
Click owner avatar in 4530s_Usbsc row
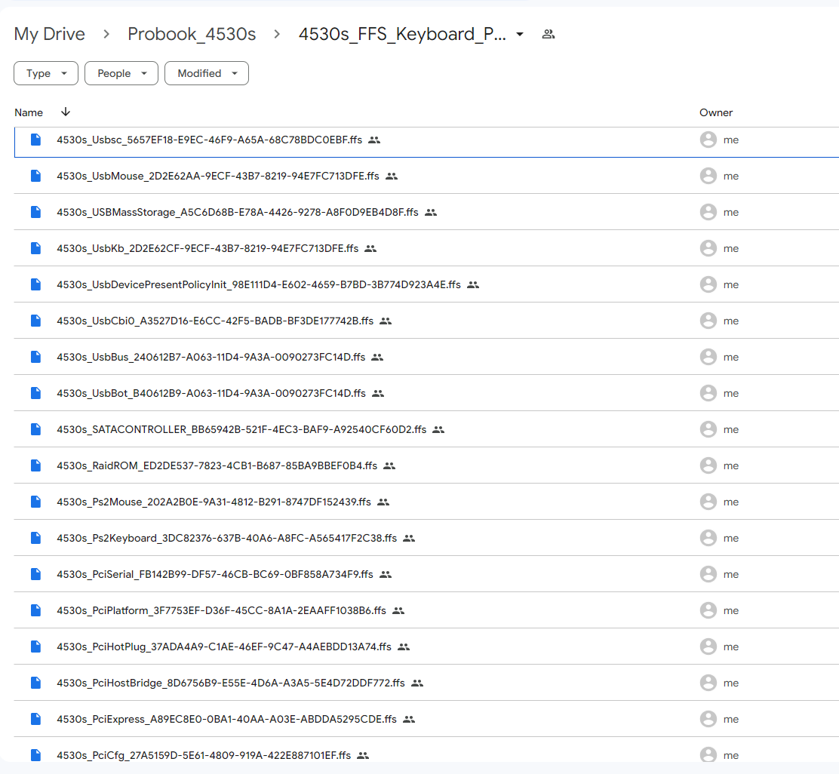708,140
